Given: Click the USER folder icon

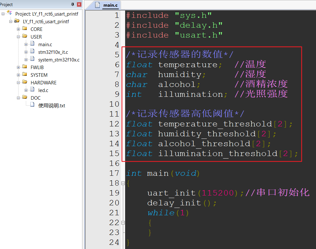Looking at the screenshot, I should [25, 37].
